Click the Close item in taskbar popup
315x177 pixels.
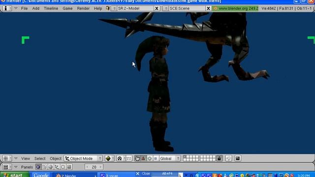(146, 174)
